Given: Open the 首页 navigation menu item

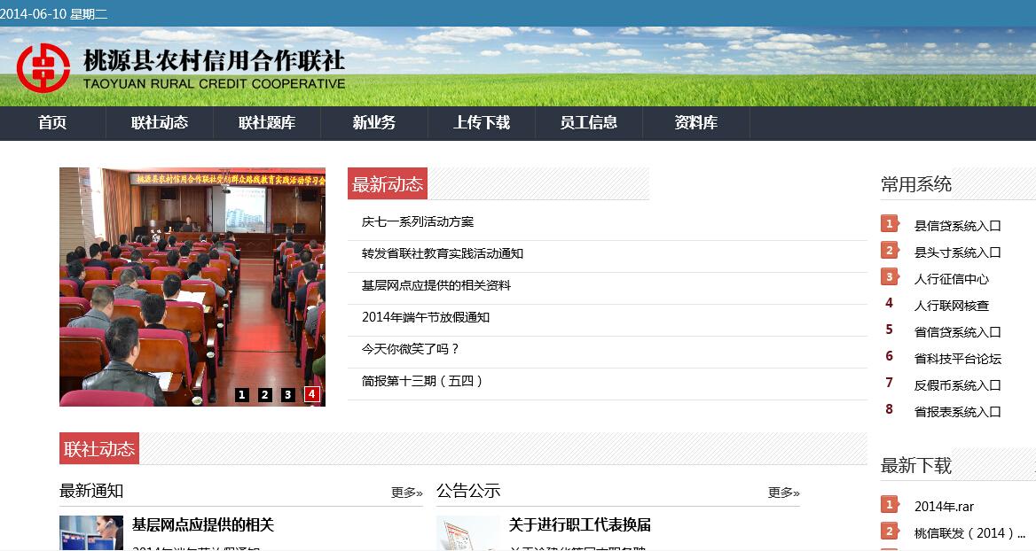Looking at the screenshot, I should 52,123.
